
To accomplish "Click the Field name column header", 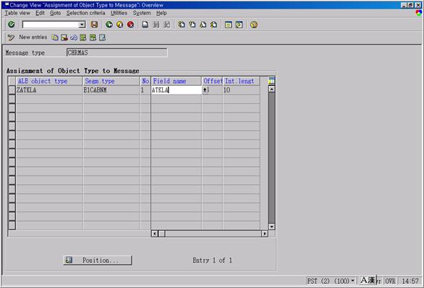I will 177,81.
